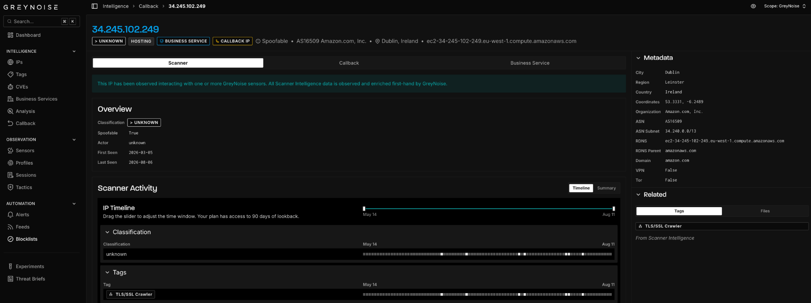Open Feeds RSS icon
Viewport: 811px width, 303px height.
click(10, 227)
